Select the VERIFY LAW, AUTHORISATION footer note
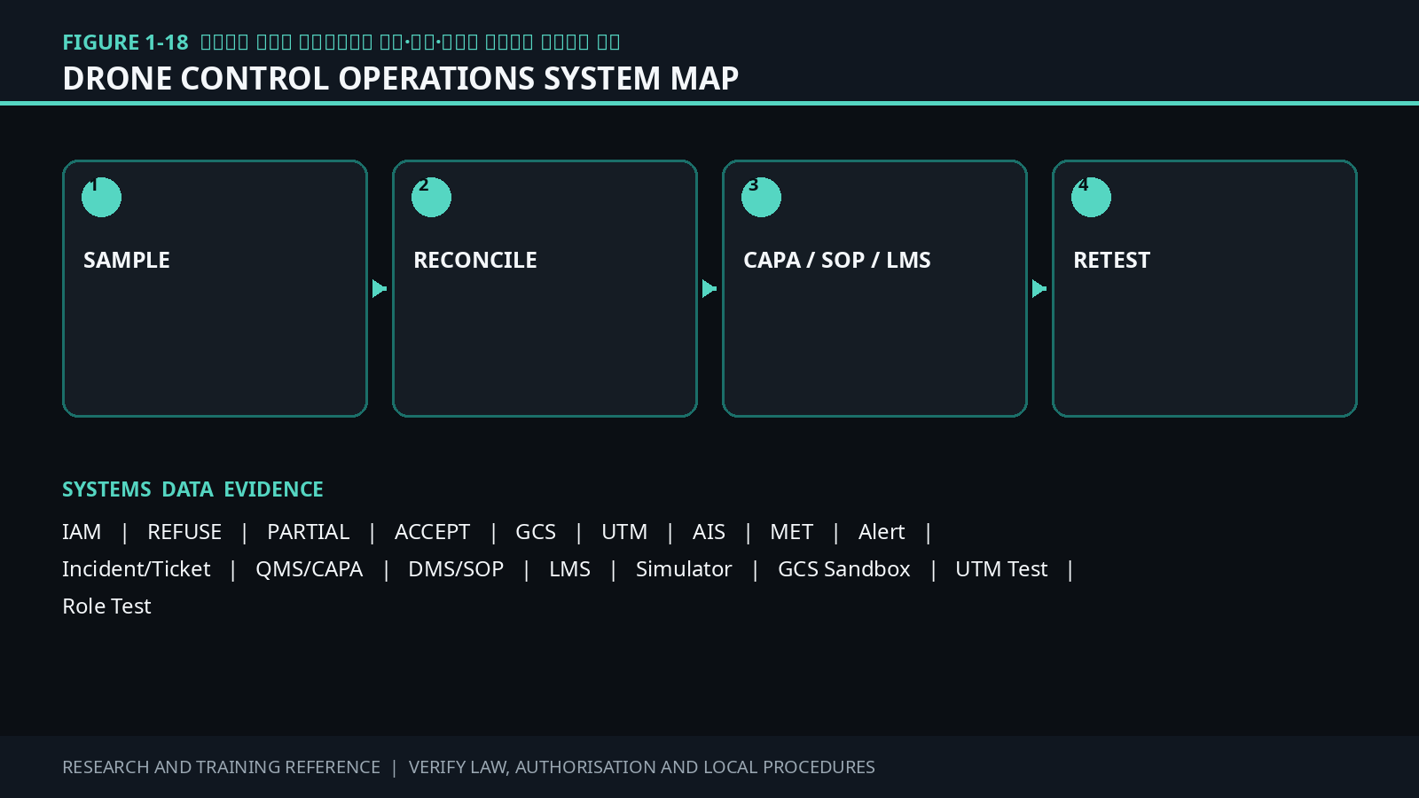 coord(642,767)
